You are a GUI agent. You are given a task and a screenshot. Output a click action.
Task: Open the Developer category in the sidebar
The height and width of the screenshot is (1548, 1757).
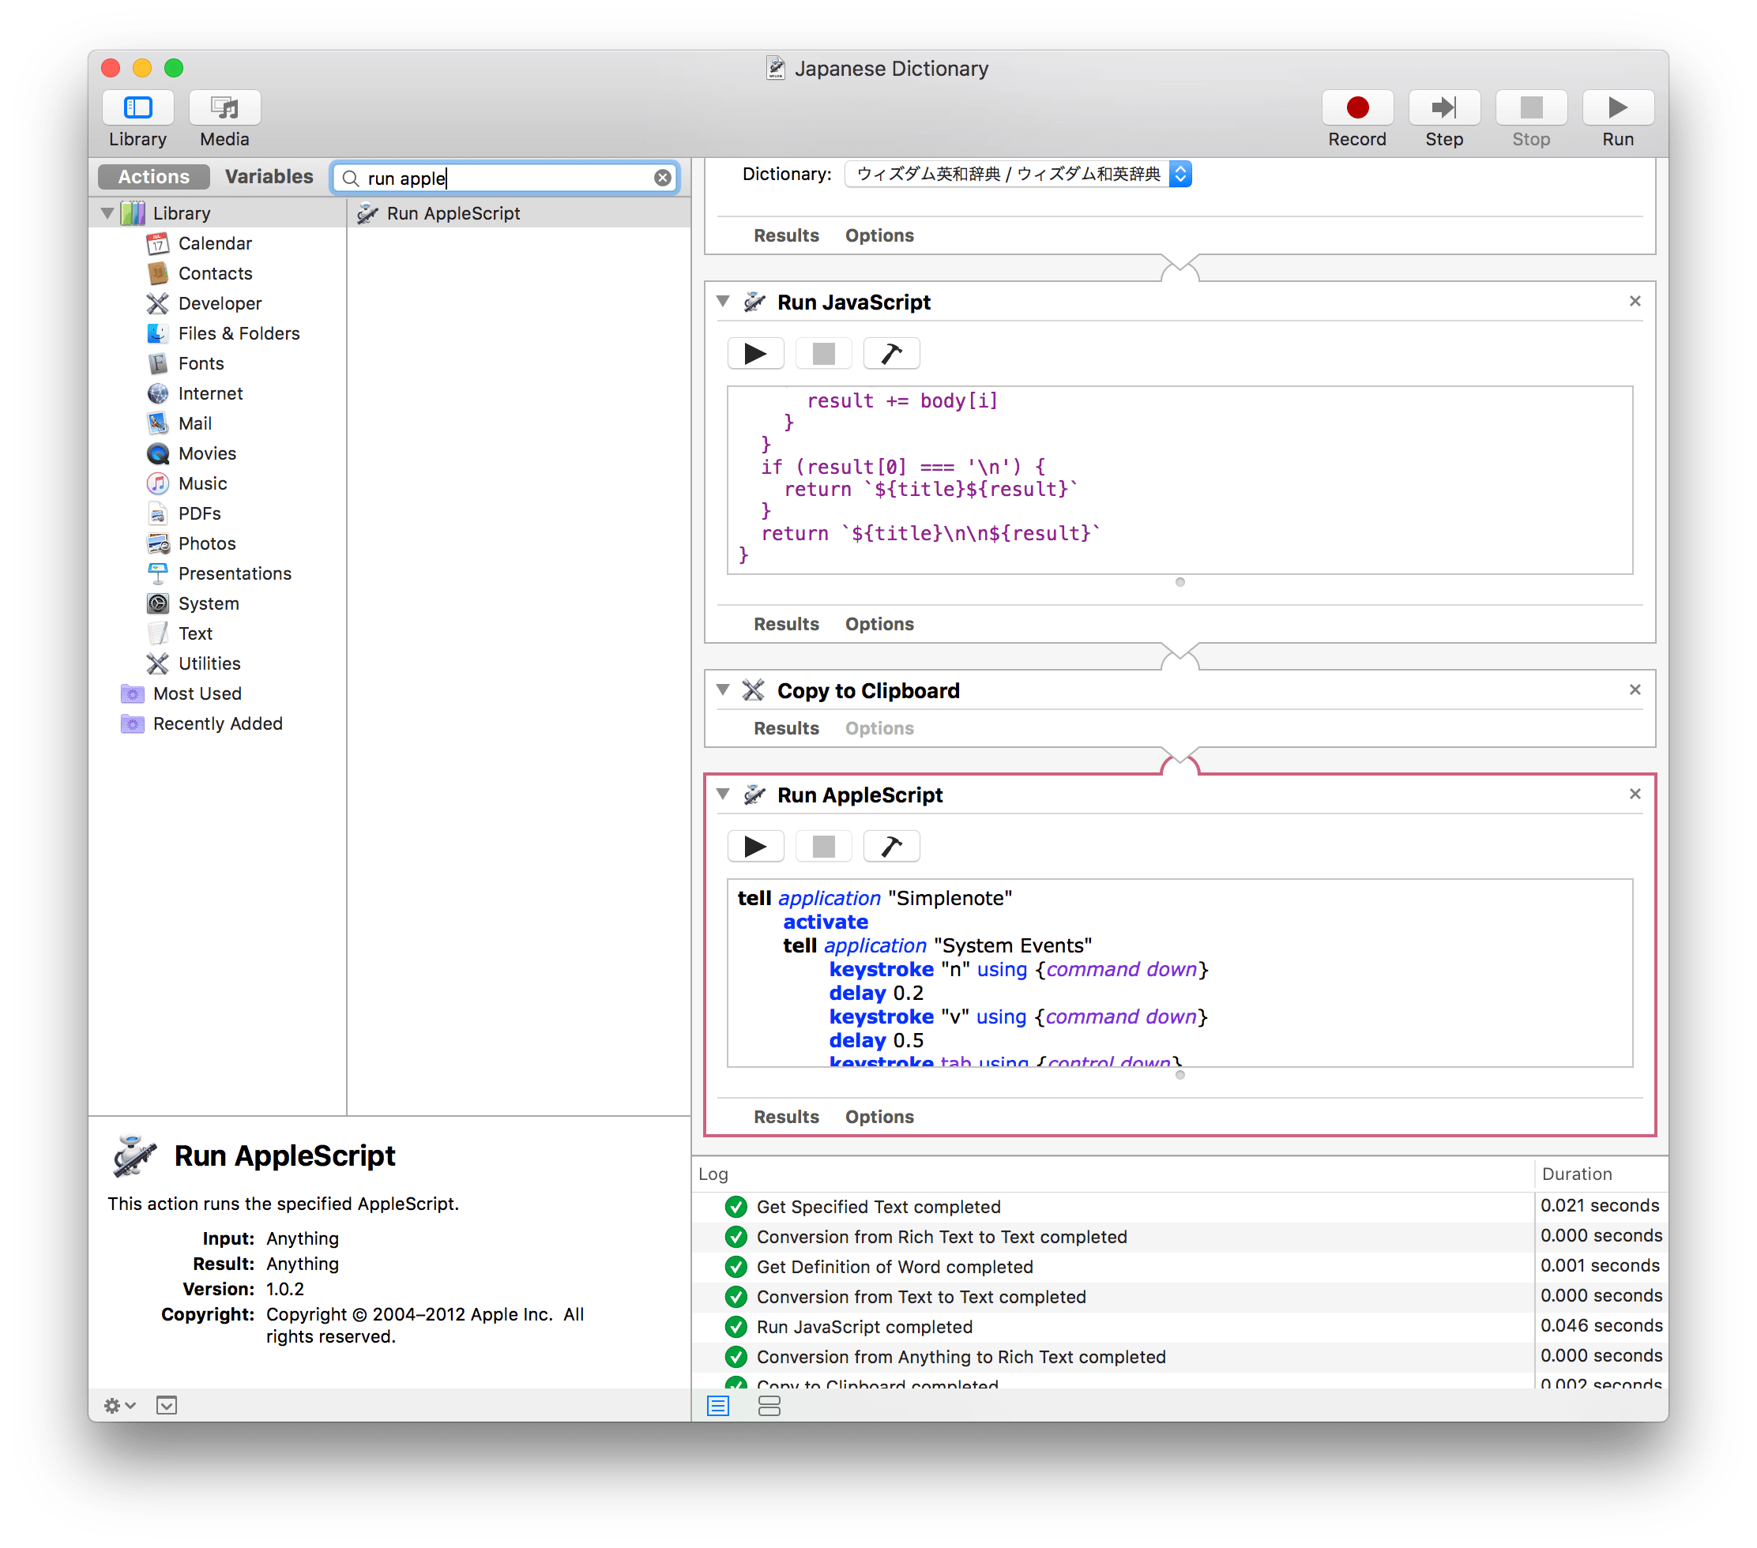(219, 302)
